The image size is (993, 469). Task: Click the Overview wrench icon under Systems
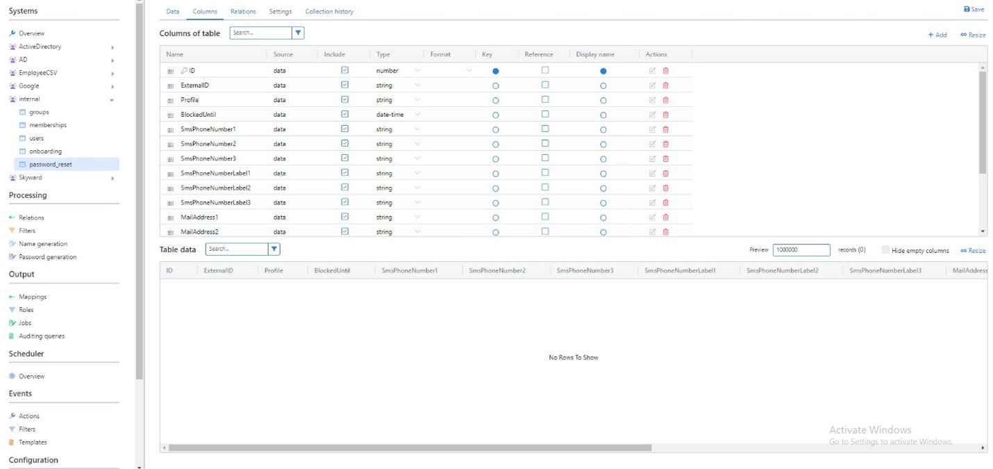pos(12,33)
